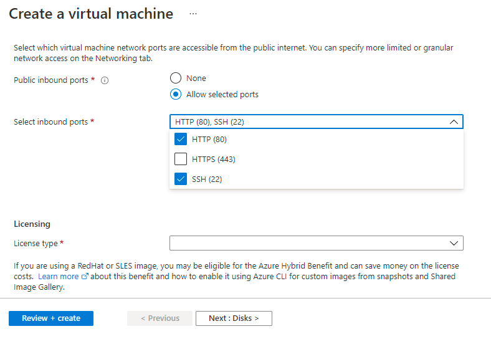Click the empty License type field
491x339 pixels.
click(305, 243)
